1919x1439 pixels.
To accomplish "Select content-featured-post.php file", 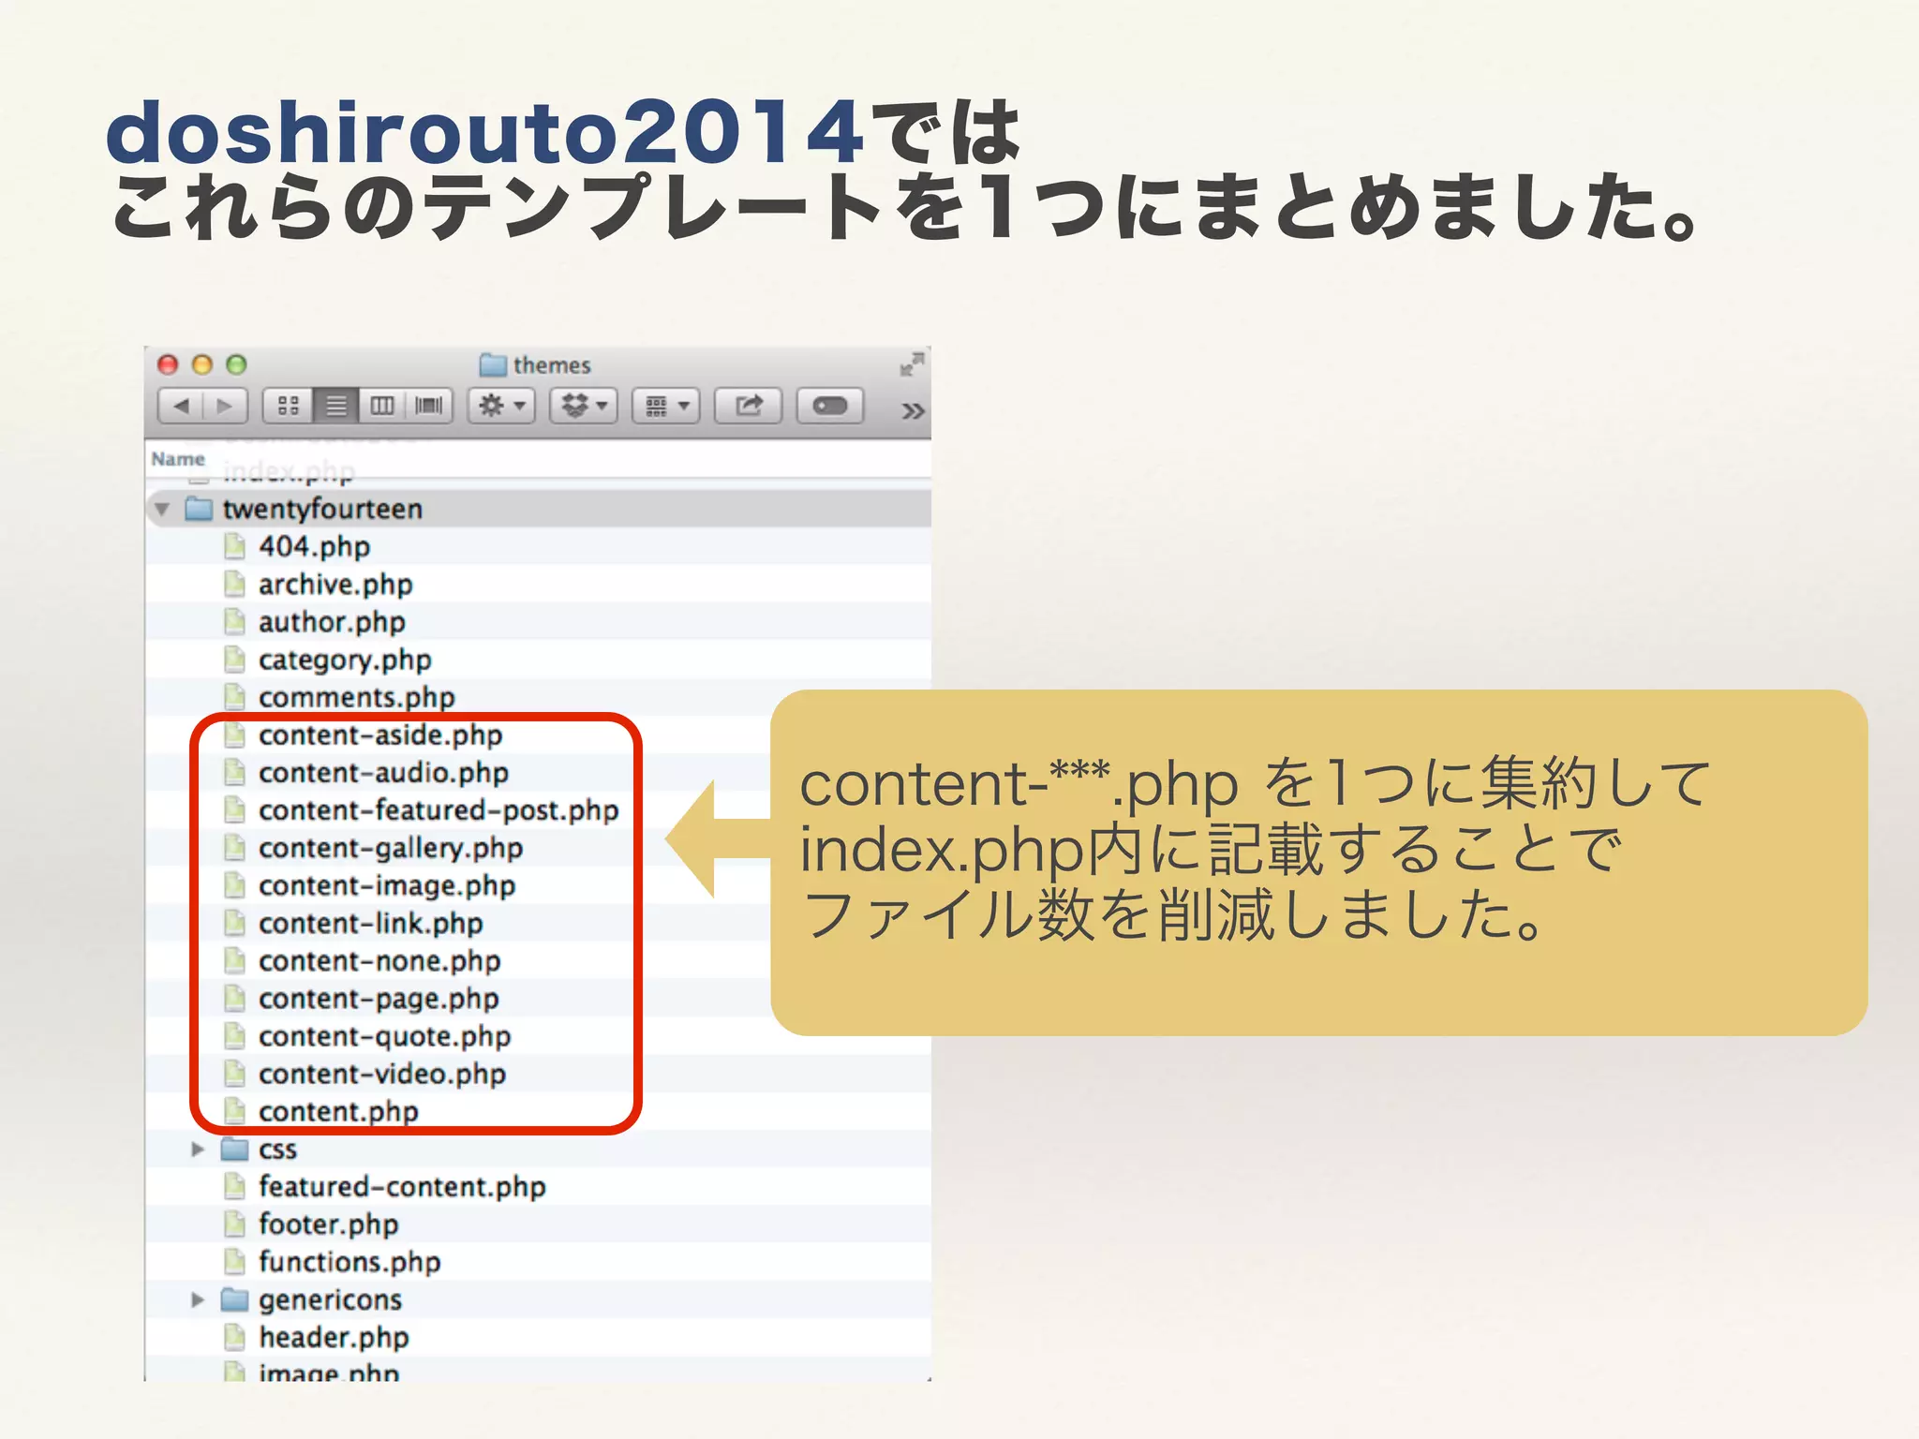I will pyautogui.click(x=439, y=810).
